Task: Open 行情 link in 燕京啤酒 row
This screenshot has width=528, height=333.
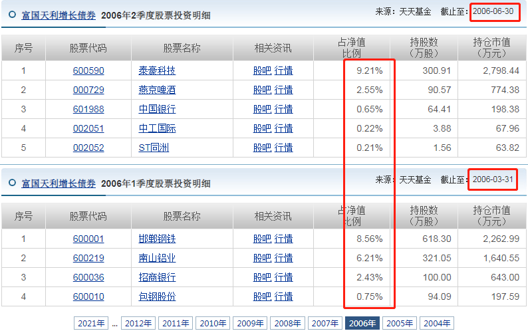Action: tap(283, 90)
